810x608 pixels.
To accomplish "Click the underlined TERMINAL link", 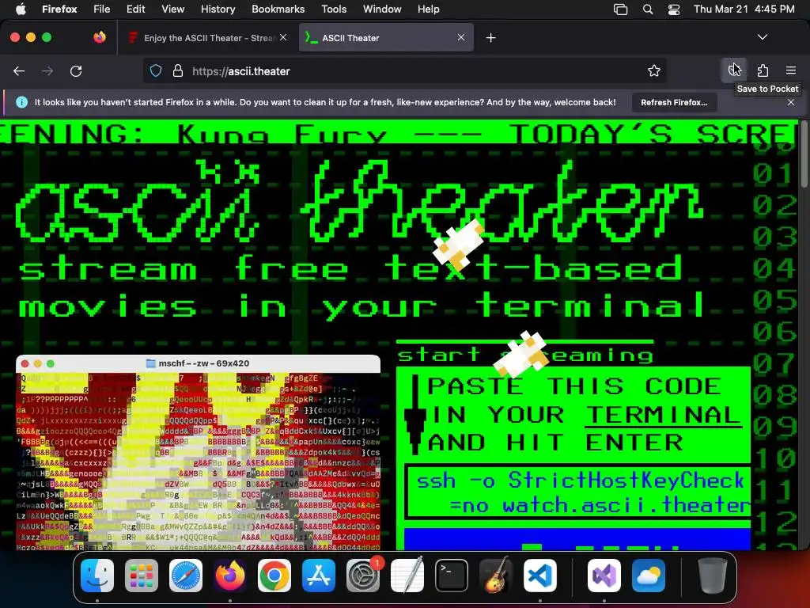I will click(664, 415).
